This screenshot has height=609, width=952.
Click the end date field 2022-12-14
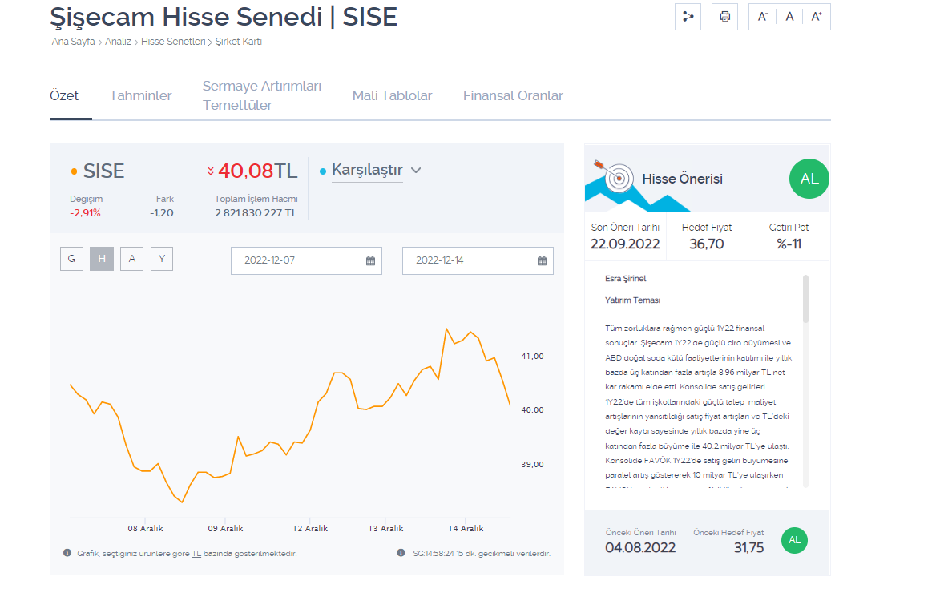coord(478,260)
